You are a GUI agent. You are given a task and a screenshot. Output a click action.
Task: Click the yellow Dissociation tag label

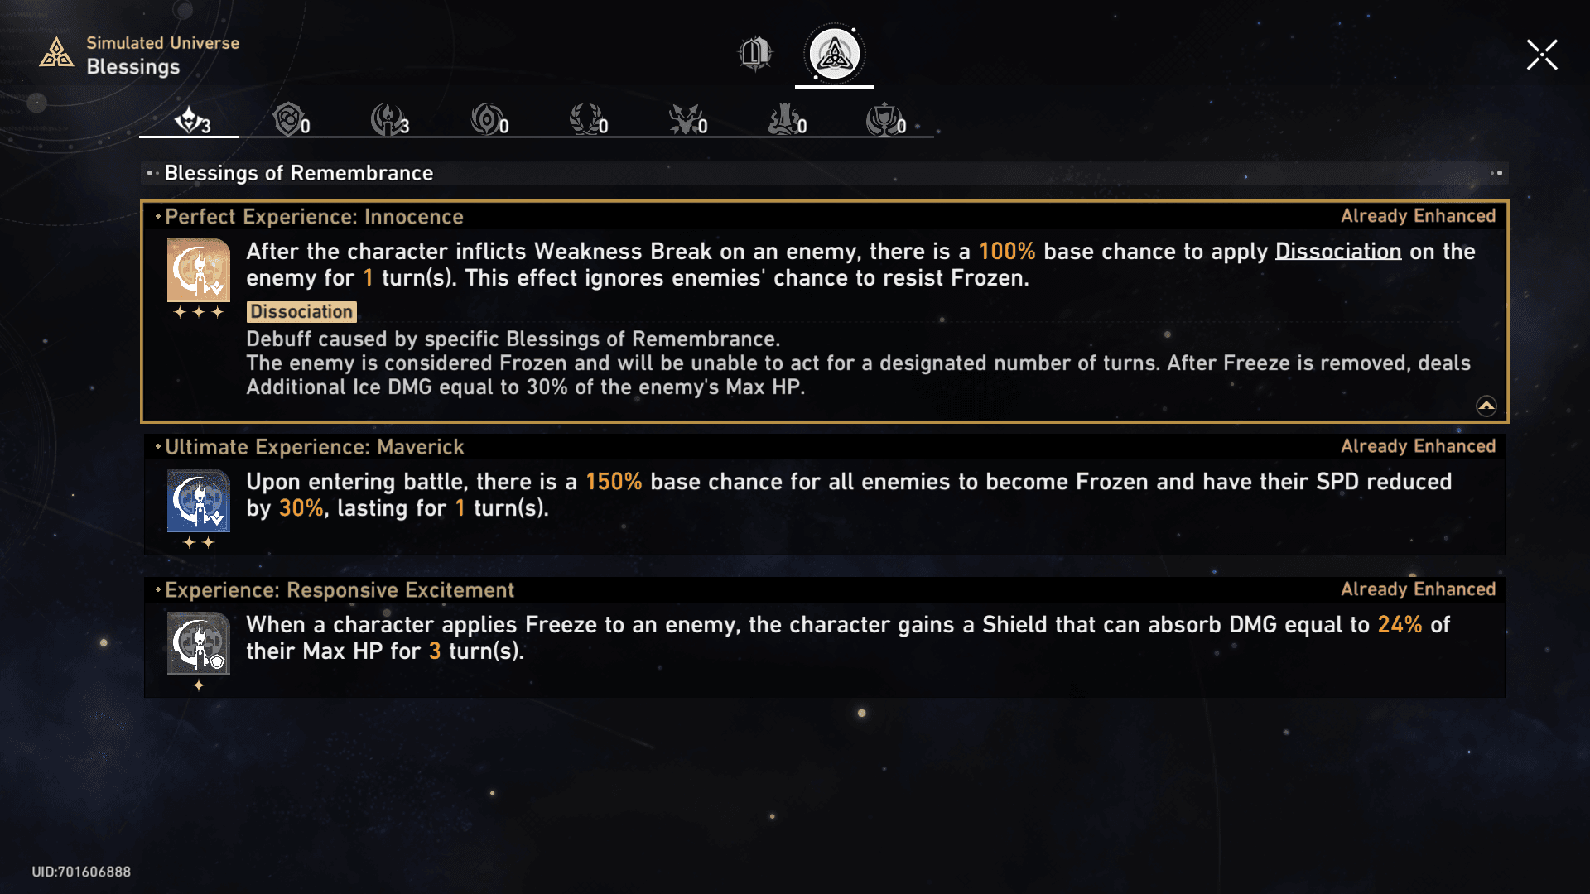pos(301,312)
